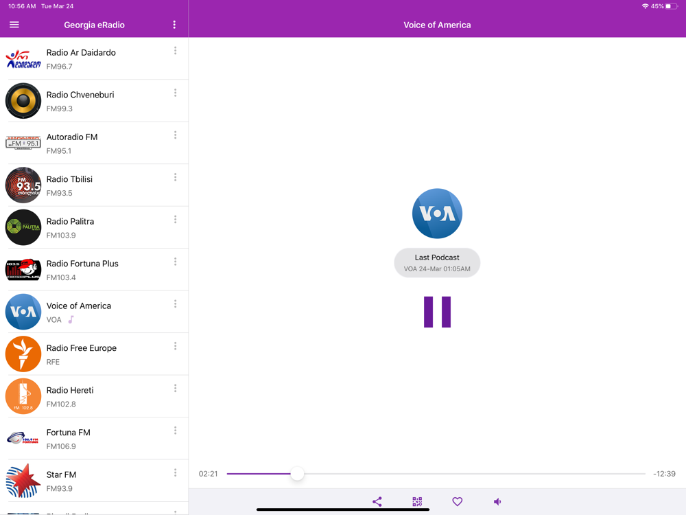The height and width of the screenshot is (515, 686).
Task: Select the Star FM station name
Action: pos(61,474)
